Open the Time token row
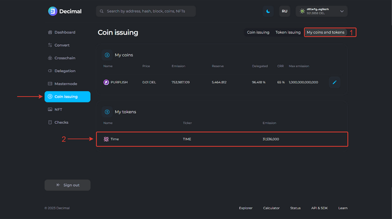The height and width of the screenshot is (219, 392). 222,139
